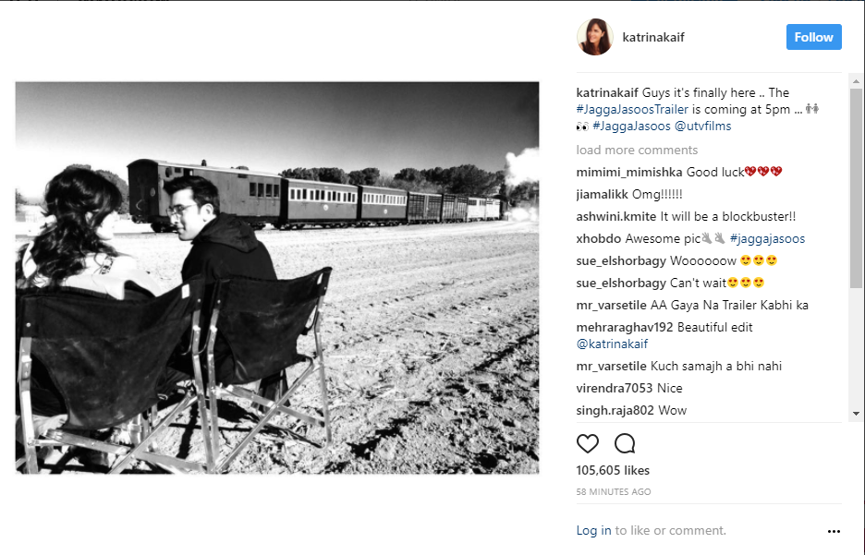865x555 pixels.
Task: Open the katrinakaif username in header
Action: coord(653,37)
